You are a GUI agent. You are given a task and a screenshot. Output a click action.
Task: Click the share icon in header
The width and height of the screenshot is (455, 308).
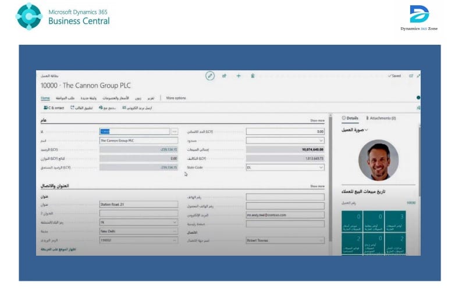(224, 76)
